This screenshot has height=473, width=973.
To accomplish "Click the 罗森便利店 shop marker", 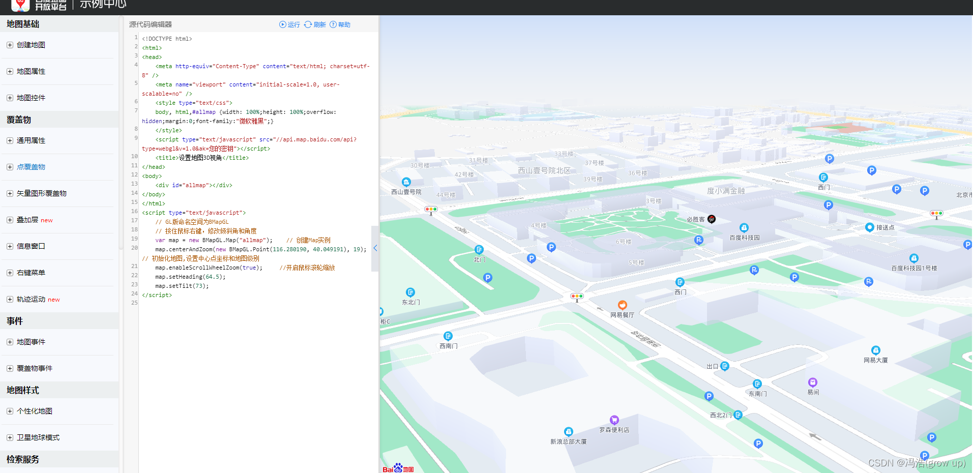I will [614, 420].
